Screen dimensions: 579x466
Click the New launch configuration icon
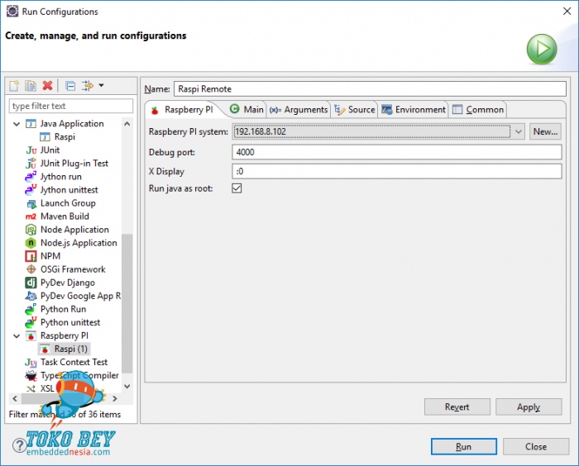(14, 86)
